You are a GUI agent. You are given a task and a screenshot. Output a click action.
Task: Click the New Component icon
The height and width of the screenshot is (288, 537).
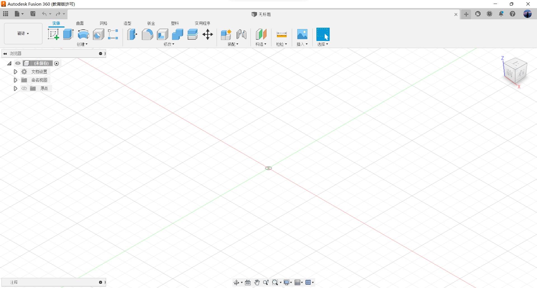coord(226,34)
